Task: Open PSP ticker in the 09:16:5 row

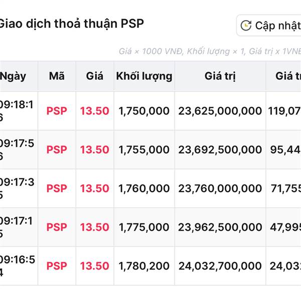Action: [57, 266]
